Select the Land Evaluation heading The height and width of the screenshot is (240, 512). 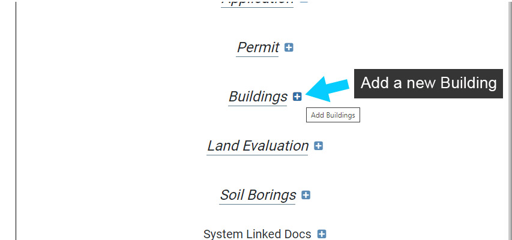click(x=258, y=146)
